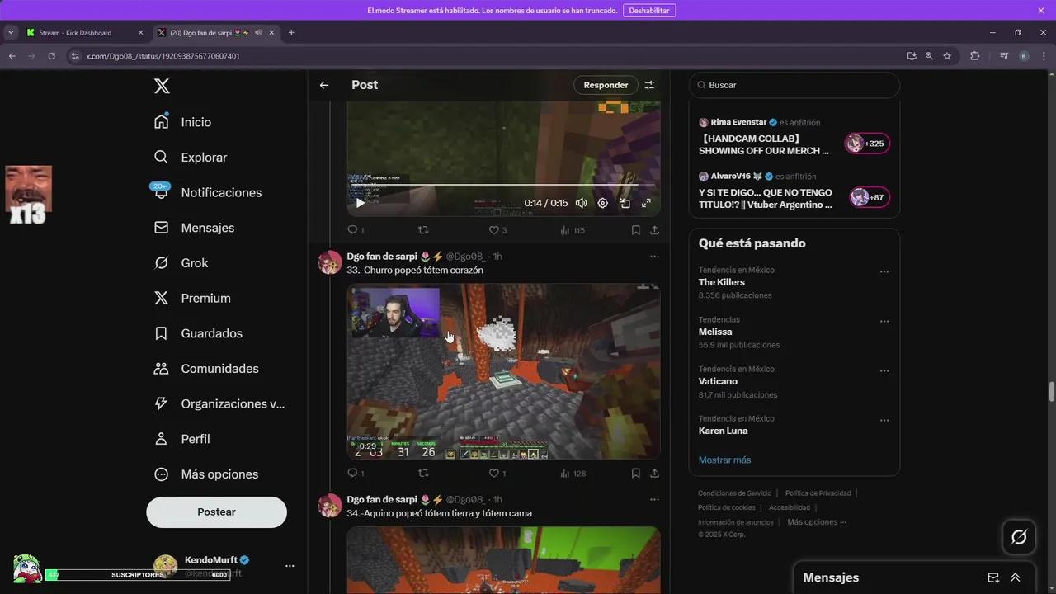Open Mensajes envelope icon

162,228
